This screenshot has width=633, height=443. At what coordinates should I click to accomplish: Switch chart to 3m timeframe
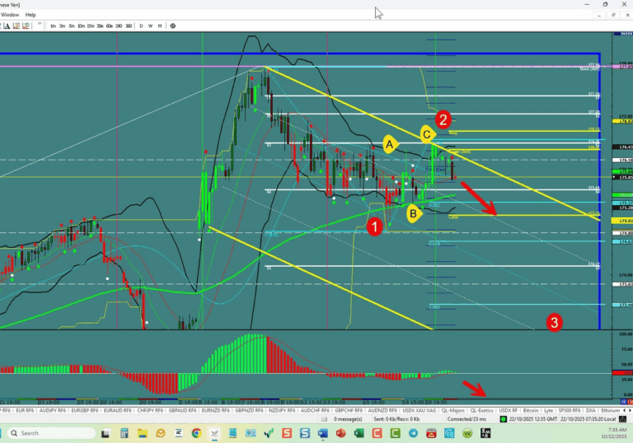pos(62,26)
